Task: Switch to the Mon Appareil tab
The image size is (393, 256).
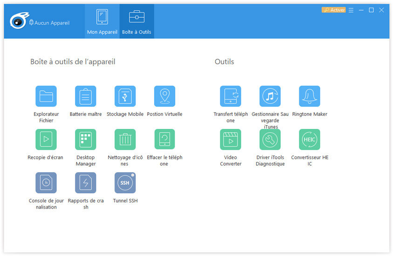Action: pos(102,21)
